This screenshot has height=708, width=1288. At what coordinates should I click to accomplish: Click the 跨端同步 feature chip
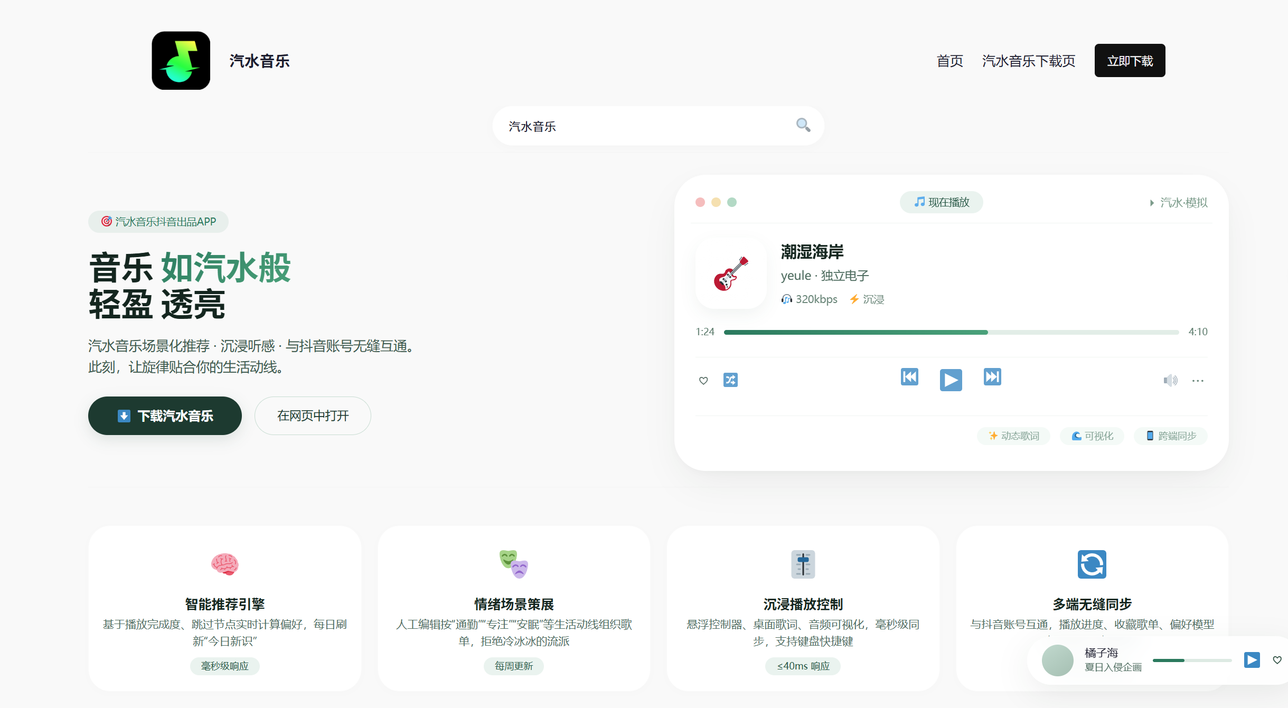click(x=1171, y=436)
